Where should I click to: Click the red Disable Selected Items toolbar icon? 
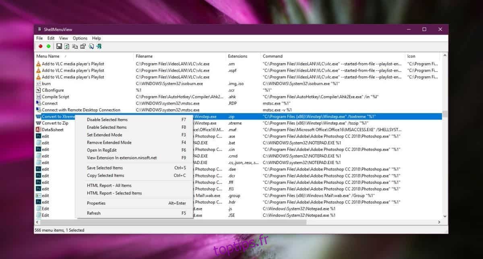point(40,46)
